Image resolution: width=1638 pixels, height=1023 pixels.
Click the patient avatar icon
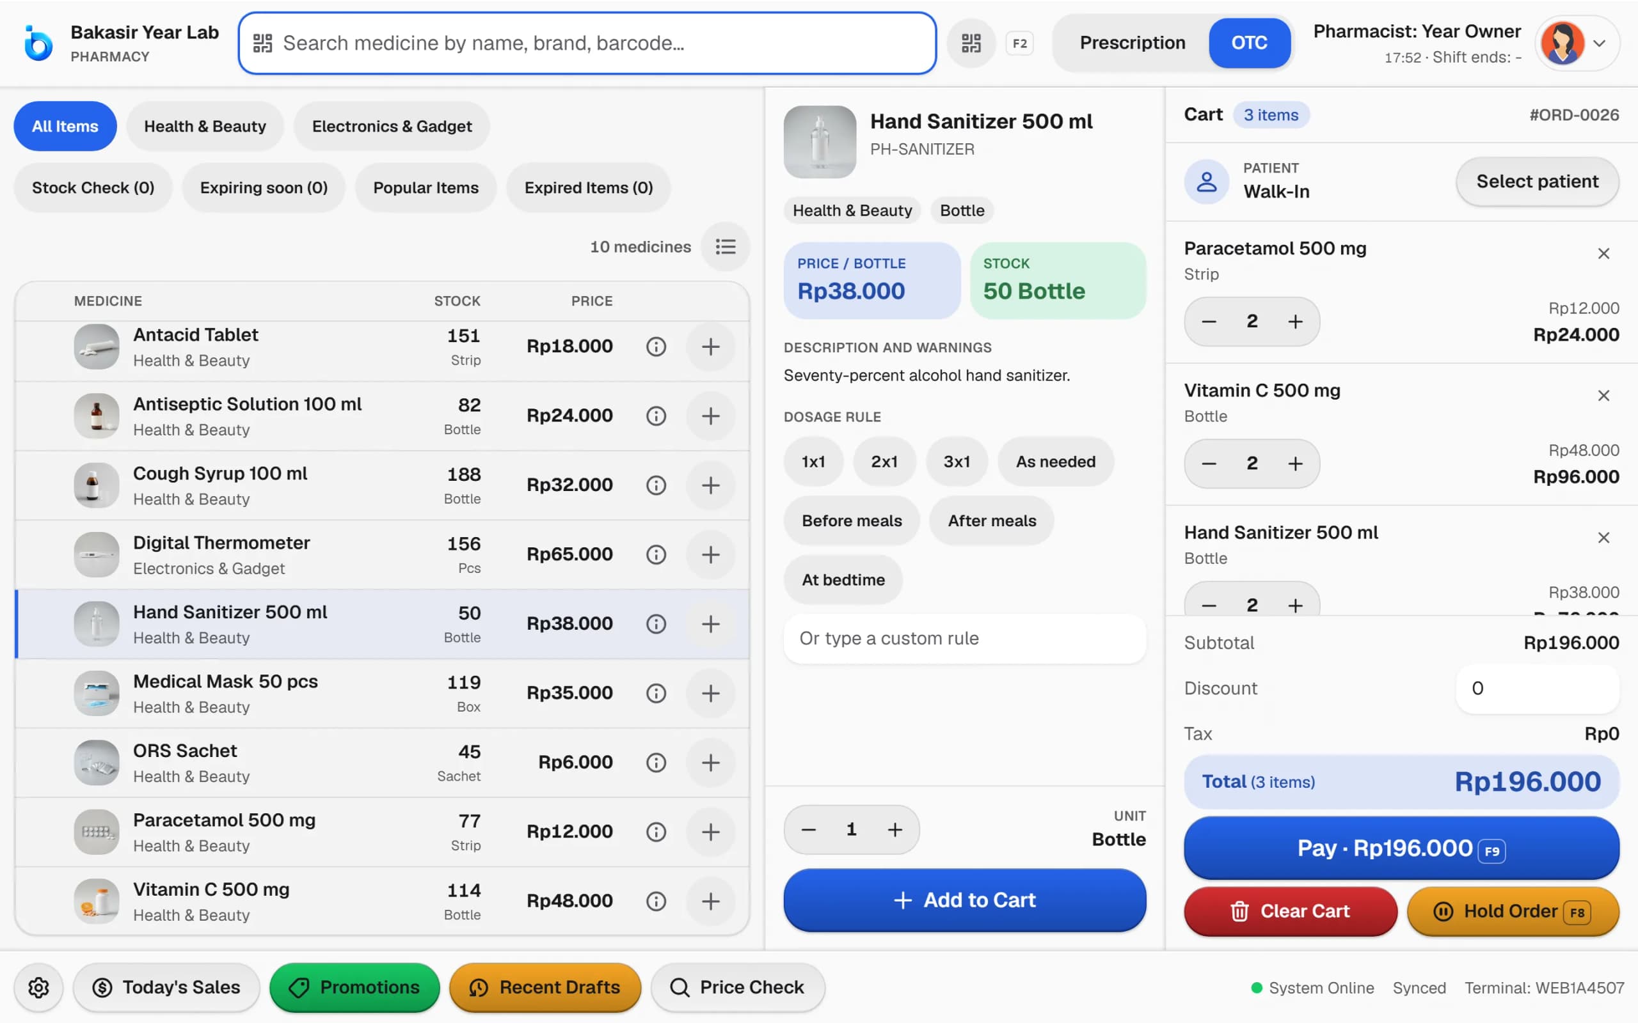[x=1206, y=182]
